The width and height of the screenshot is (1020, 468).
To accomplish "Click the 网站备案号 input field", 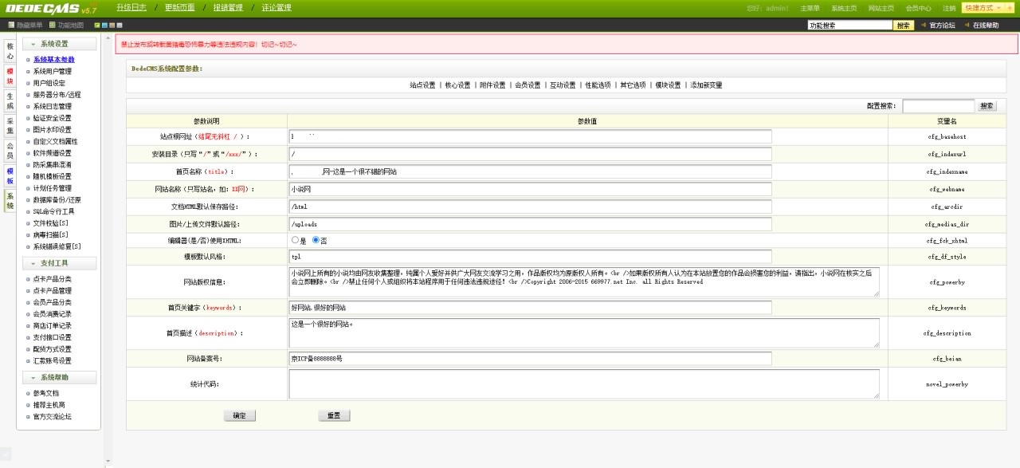I will coord(530,359).
